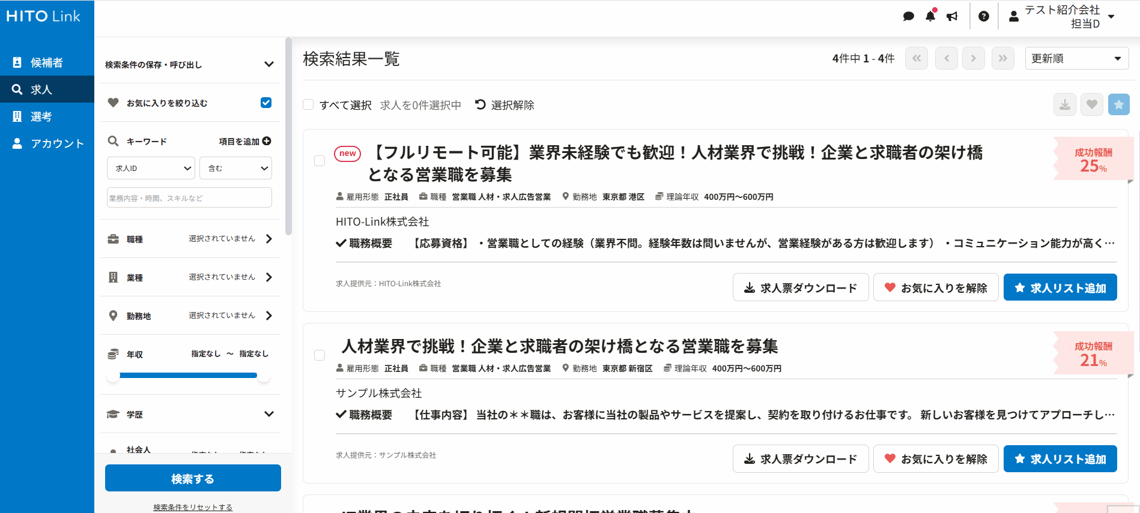
Task: Remove HITO-Link株式会社 job from favorites
Action: click(x=936, y=287)
